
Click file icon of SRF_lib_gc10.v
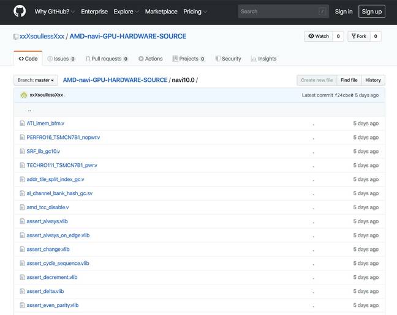click(x=22, y=151)
